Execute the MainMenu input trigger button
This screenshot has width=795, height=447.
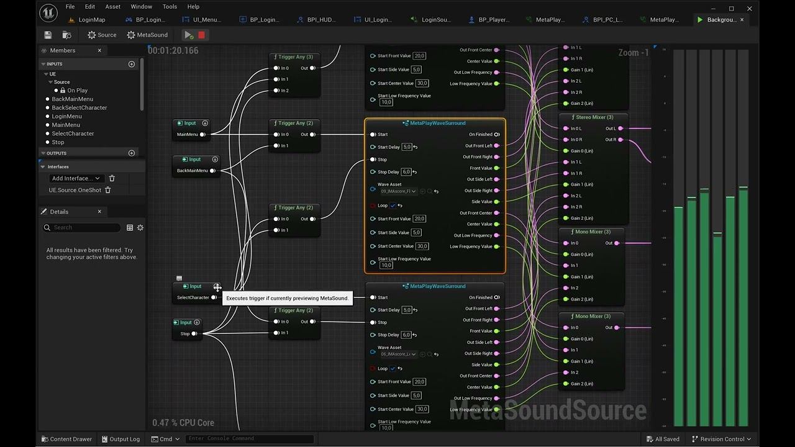tap(205, 123)
